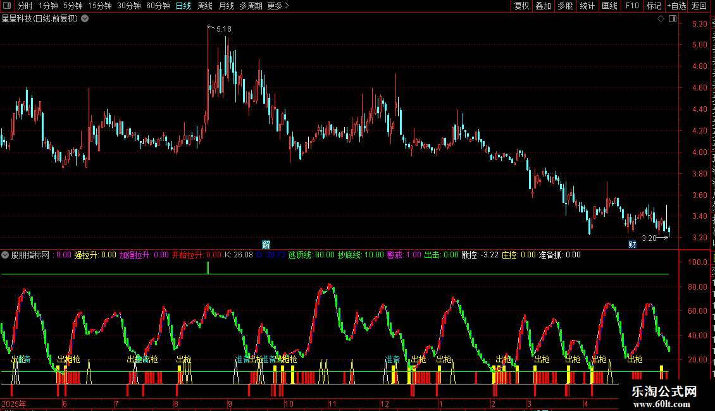The height and width of the screenshot is (411, 715).
Task: Add stock via +自选 button
Action: [676, 6]
